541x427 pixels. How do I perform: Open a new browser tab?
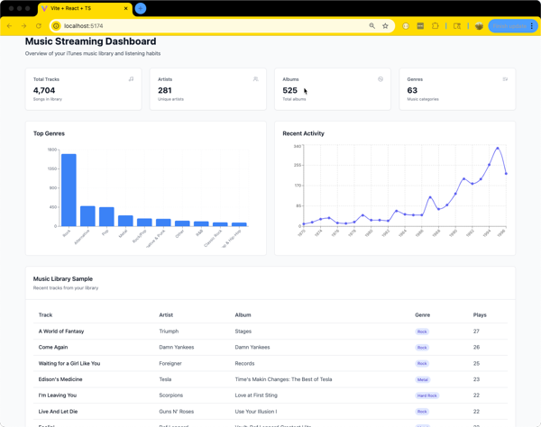[x=141, y=8]
